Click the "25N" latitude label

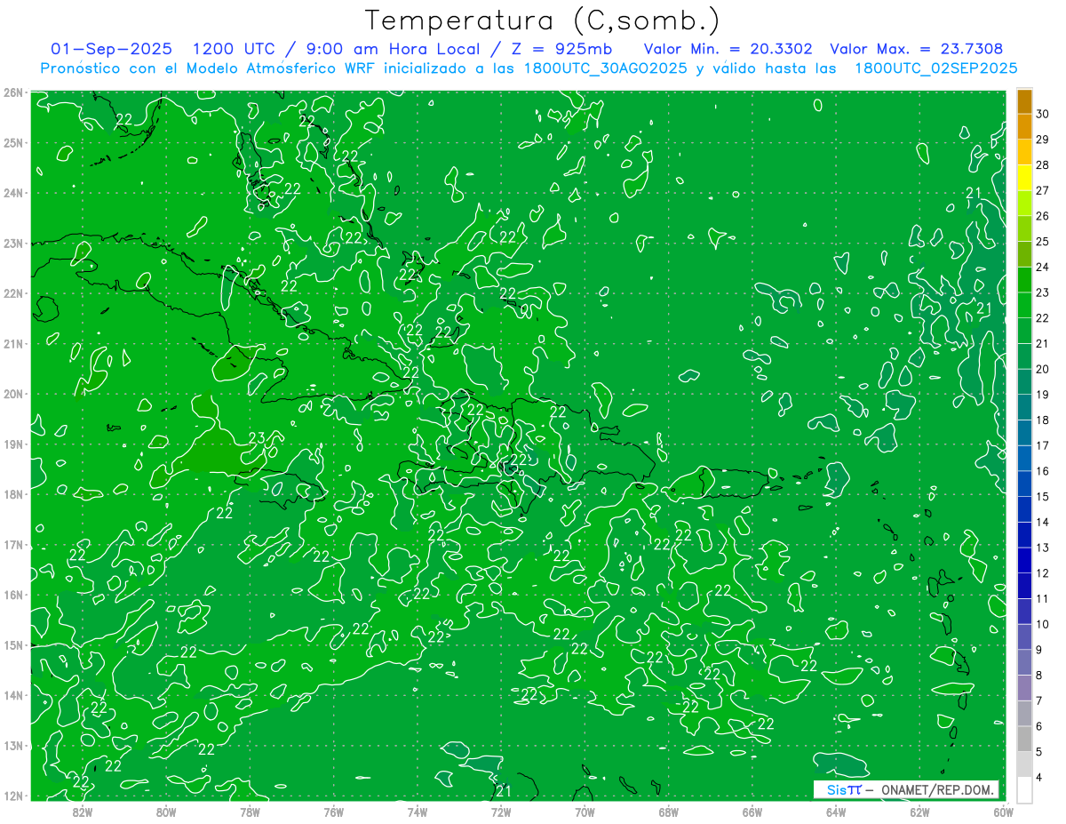click(x=12, y=142)
